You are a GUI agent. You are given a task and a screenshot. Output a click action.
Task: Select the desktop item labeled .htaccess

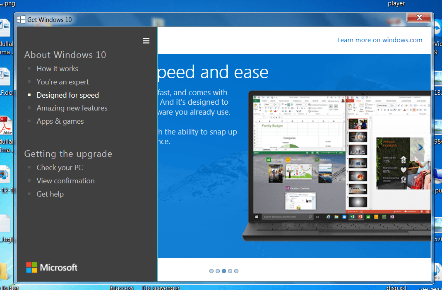[122, 288]
